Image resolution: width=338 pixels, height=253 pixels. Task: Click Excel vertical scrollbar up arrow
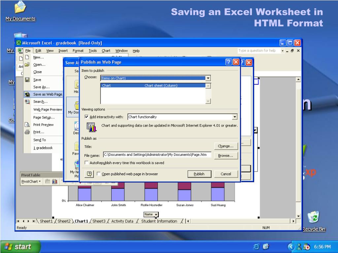tap(298, 80)
